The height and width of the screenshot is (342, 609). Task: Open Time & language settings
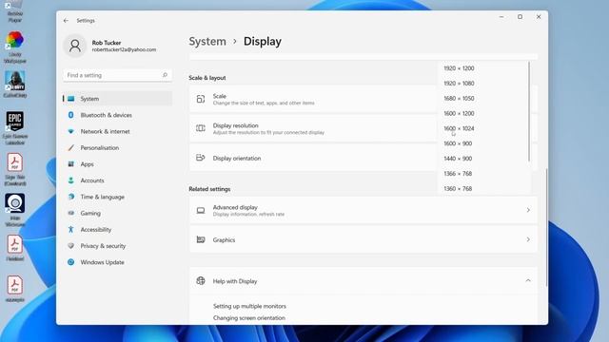pos(117,197)
